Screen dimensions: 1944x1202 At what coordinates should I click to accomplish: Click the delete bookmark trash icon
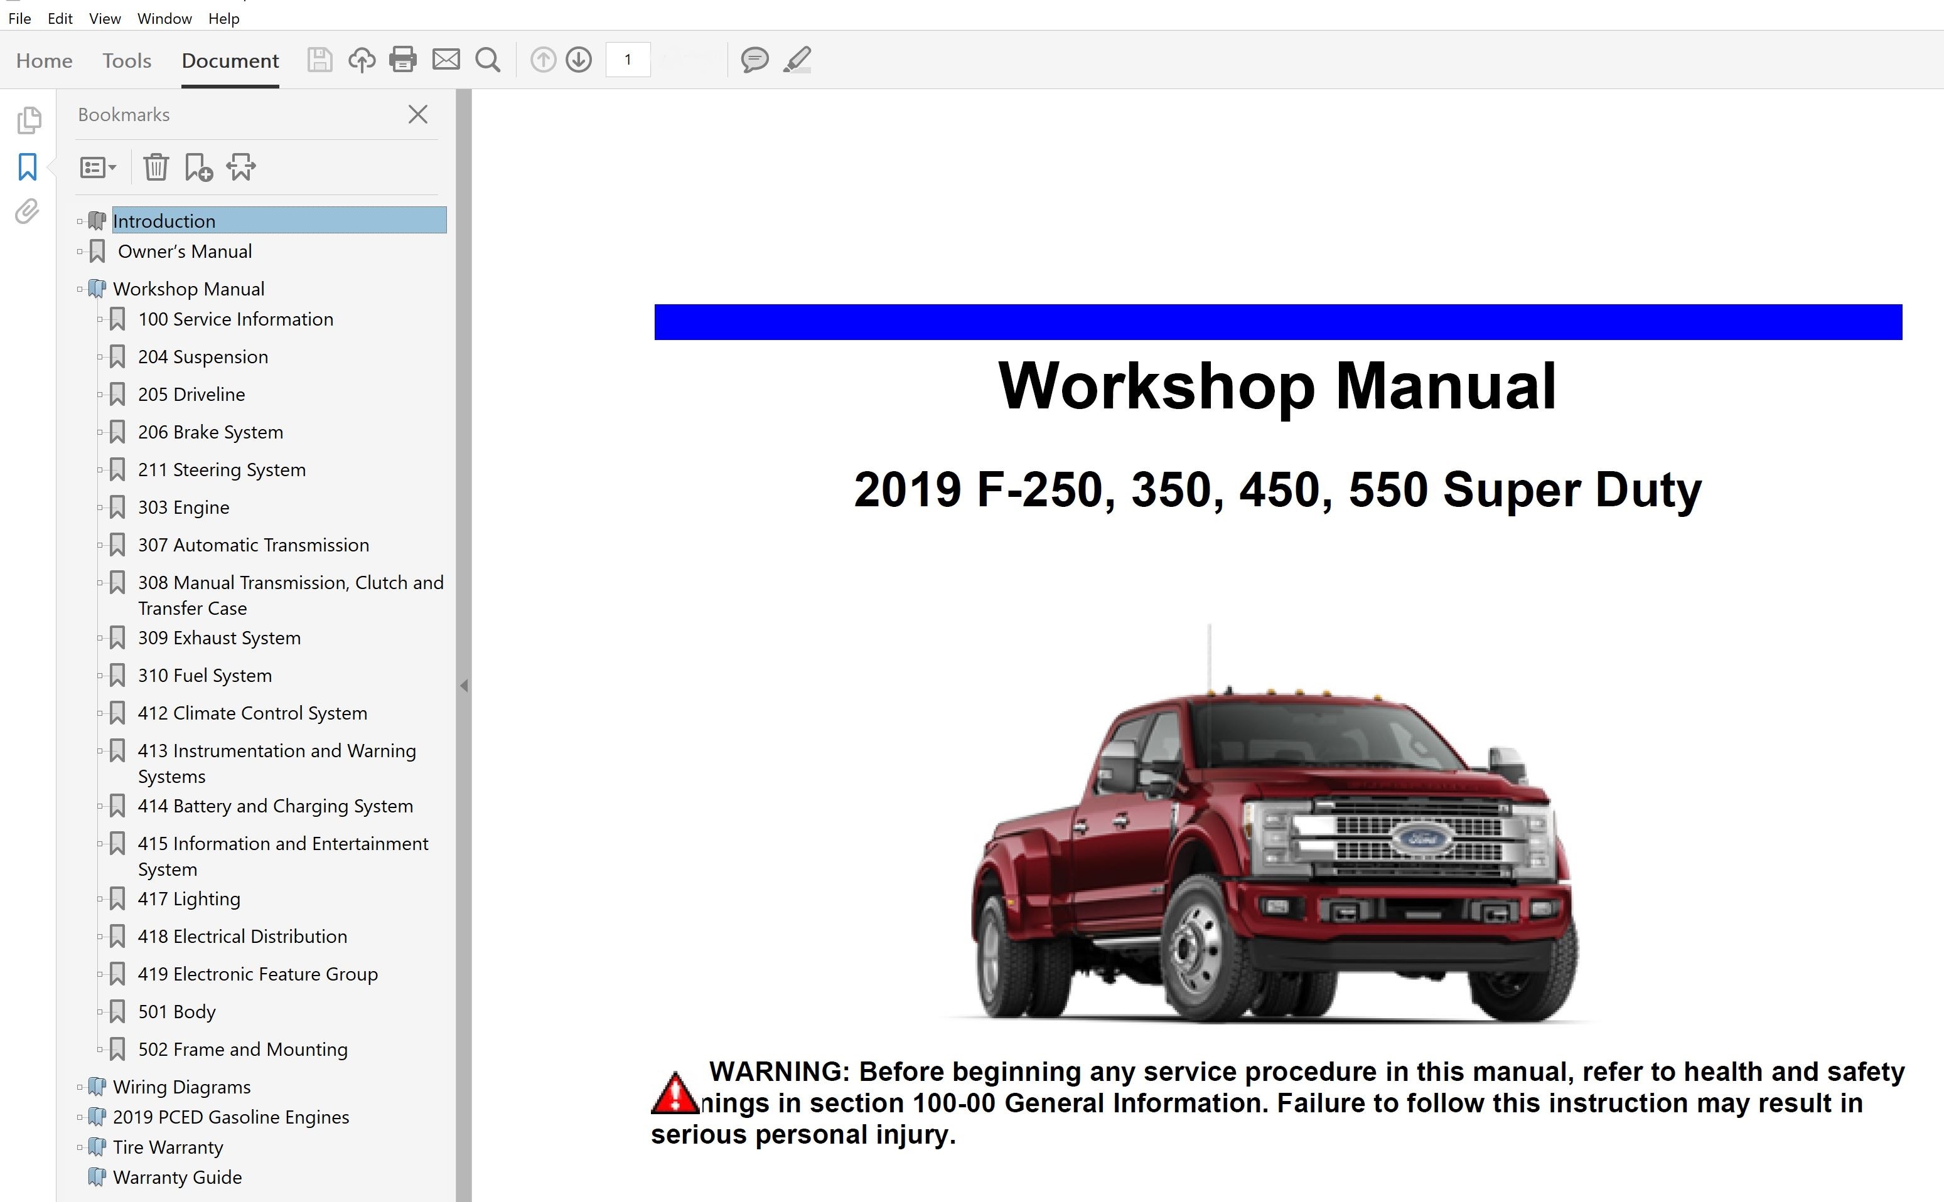pos(156,167)
